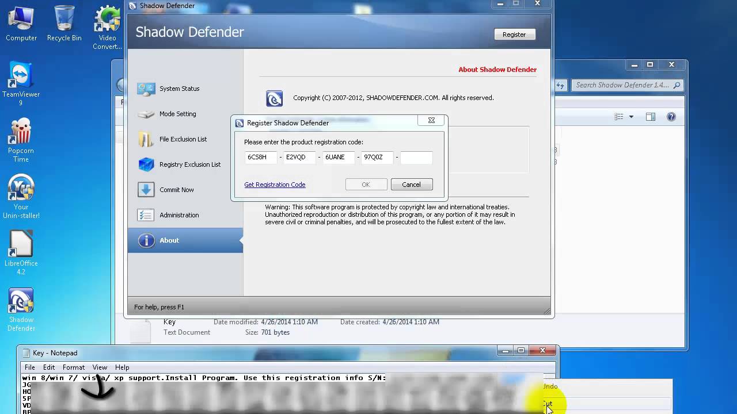Open Your Uninstaller desktop shortcut
The image size is (737, 414).
coord(21,197)
